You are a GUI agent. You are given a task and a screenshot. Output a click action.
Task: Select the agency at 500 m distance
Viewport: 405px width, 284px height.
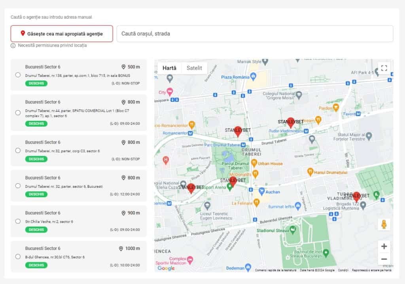click(x=18, y=75)
